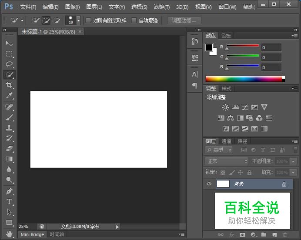This screenshot has width=301, height=240.
Task: Select the Zoom tool in toolbar
Action: point(9,180)
